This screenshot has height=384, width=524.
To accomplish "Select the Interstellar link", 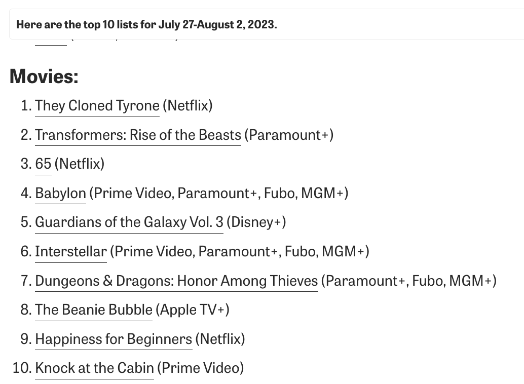I will click(x=70, y=252).
